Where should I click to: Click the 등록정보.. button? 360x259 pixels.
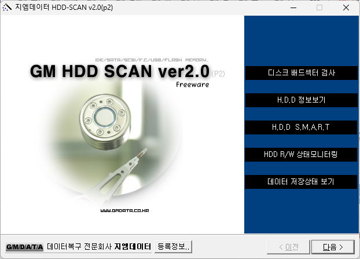click(173, 247)
